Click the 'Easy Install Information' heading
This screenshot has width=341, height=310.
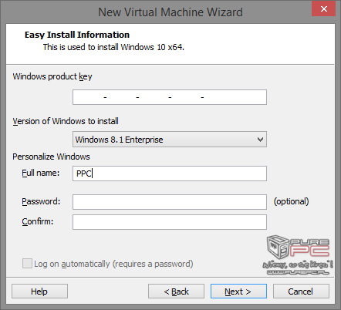[77, 35]
